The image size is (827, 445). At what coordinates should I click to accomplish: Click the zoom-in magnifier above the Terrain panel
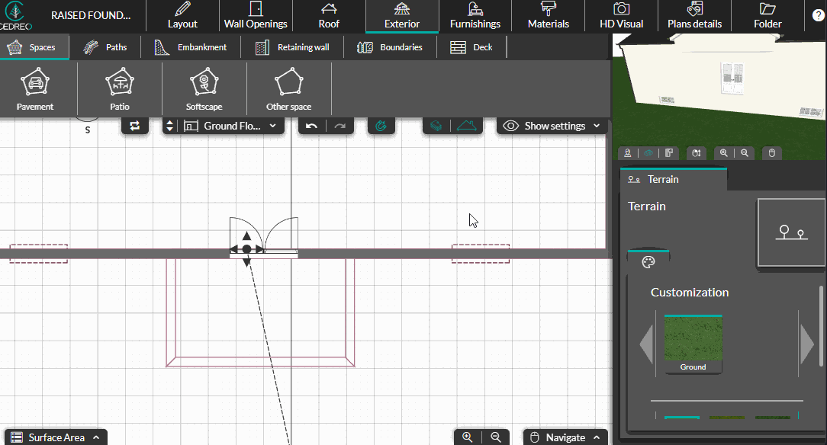(723, 152)
